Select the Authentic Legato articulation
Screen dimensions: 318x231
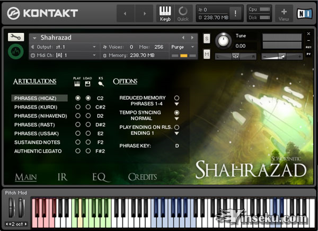tap(38, 151)
